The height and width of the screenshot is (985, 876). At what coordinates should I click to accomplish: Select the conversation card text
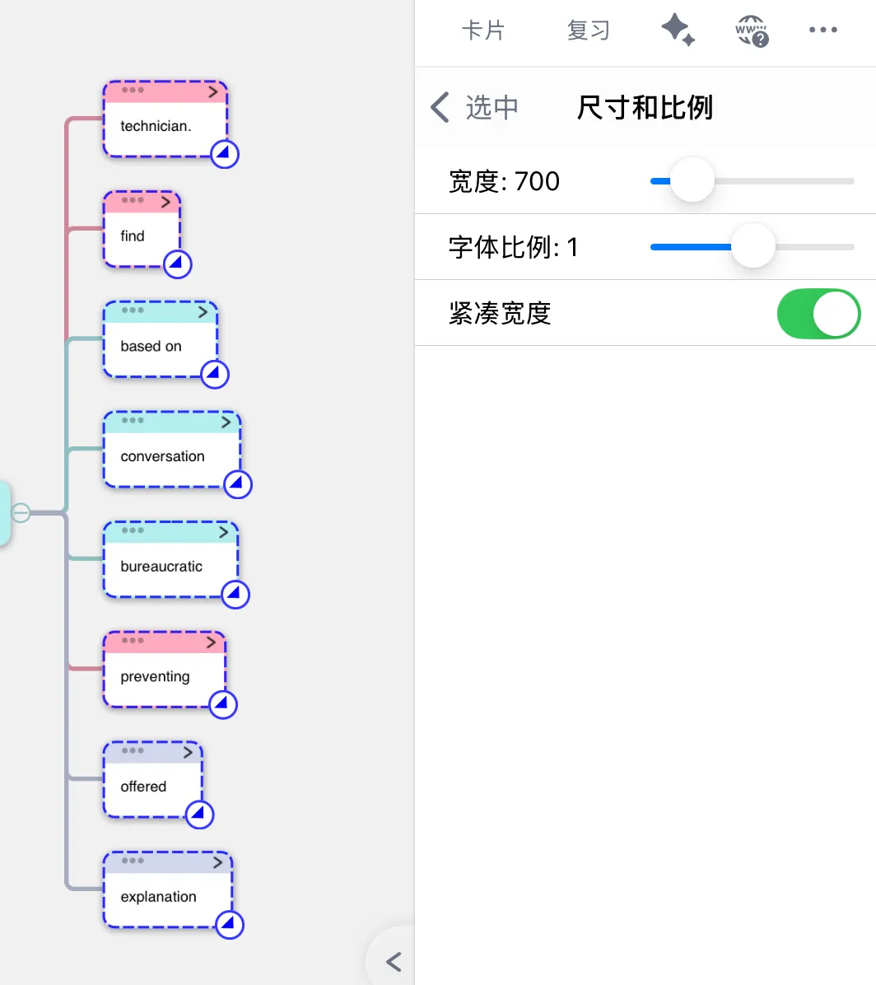click(163, 457)
